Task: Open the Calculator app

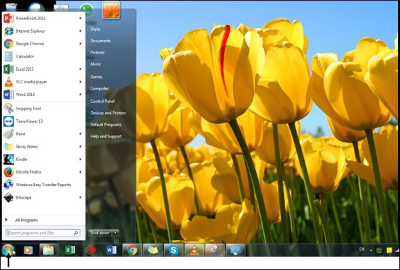Action: click(x=43, y=57)
